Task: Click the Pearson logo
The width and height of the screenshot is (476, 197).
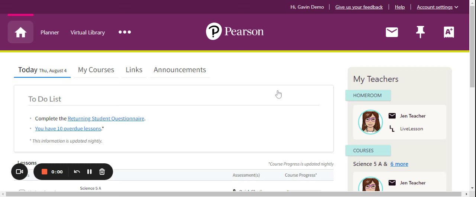Action: pyautogui.click(x=235, y=31)
